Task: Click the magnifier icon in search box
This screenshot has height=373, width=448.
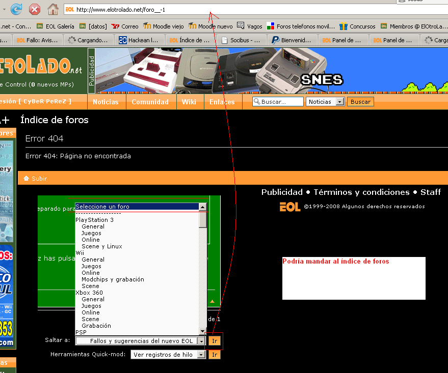Action: (257, 102)
